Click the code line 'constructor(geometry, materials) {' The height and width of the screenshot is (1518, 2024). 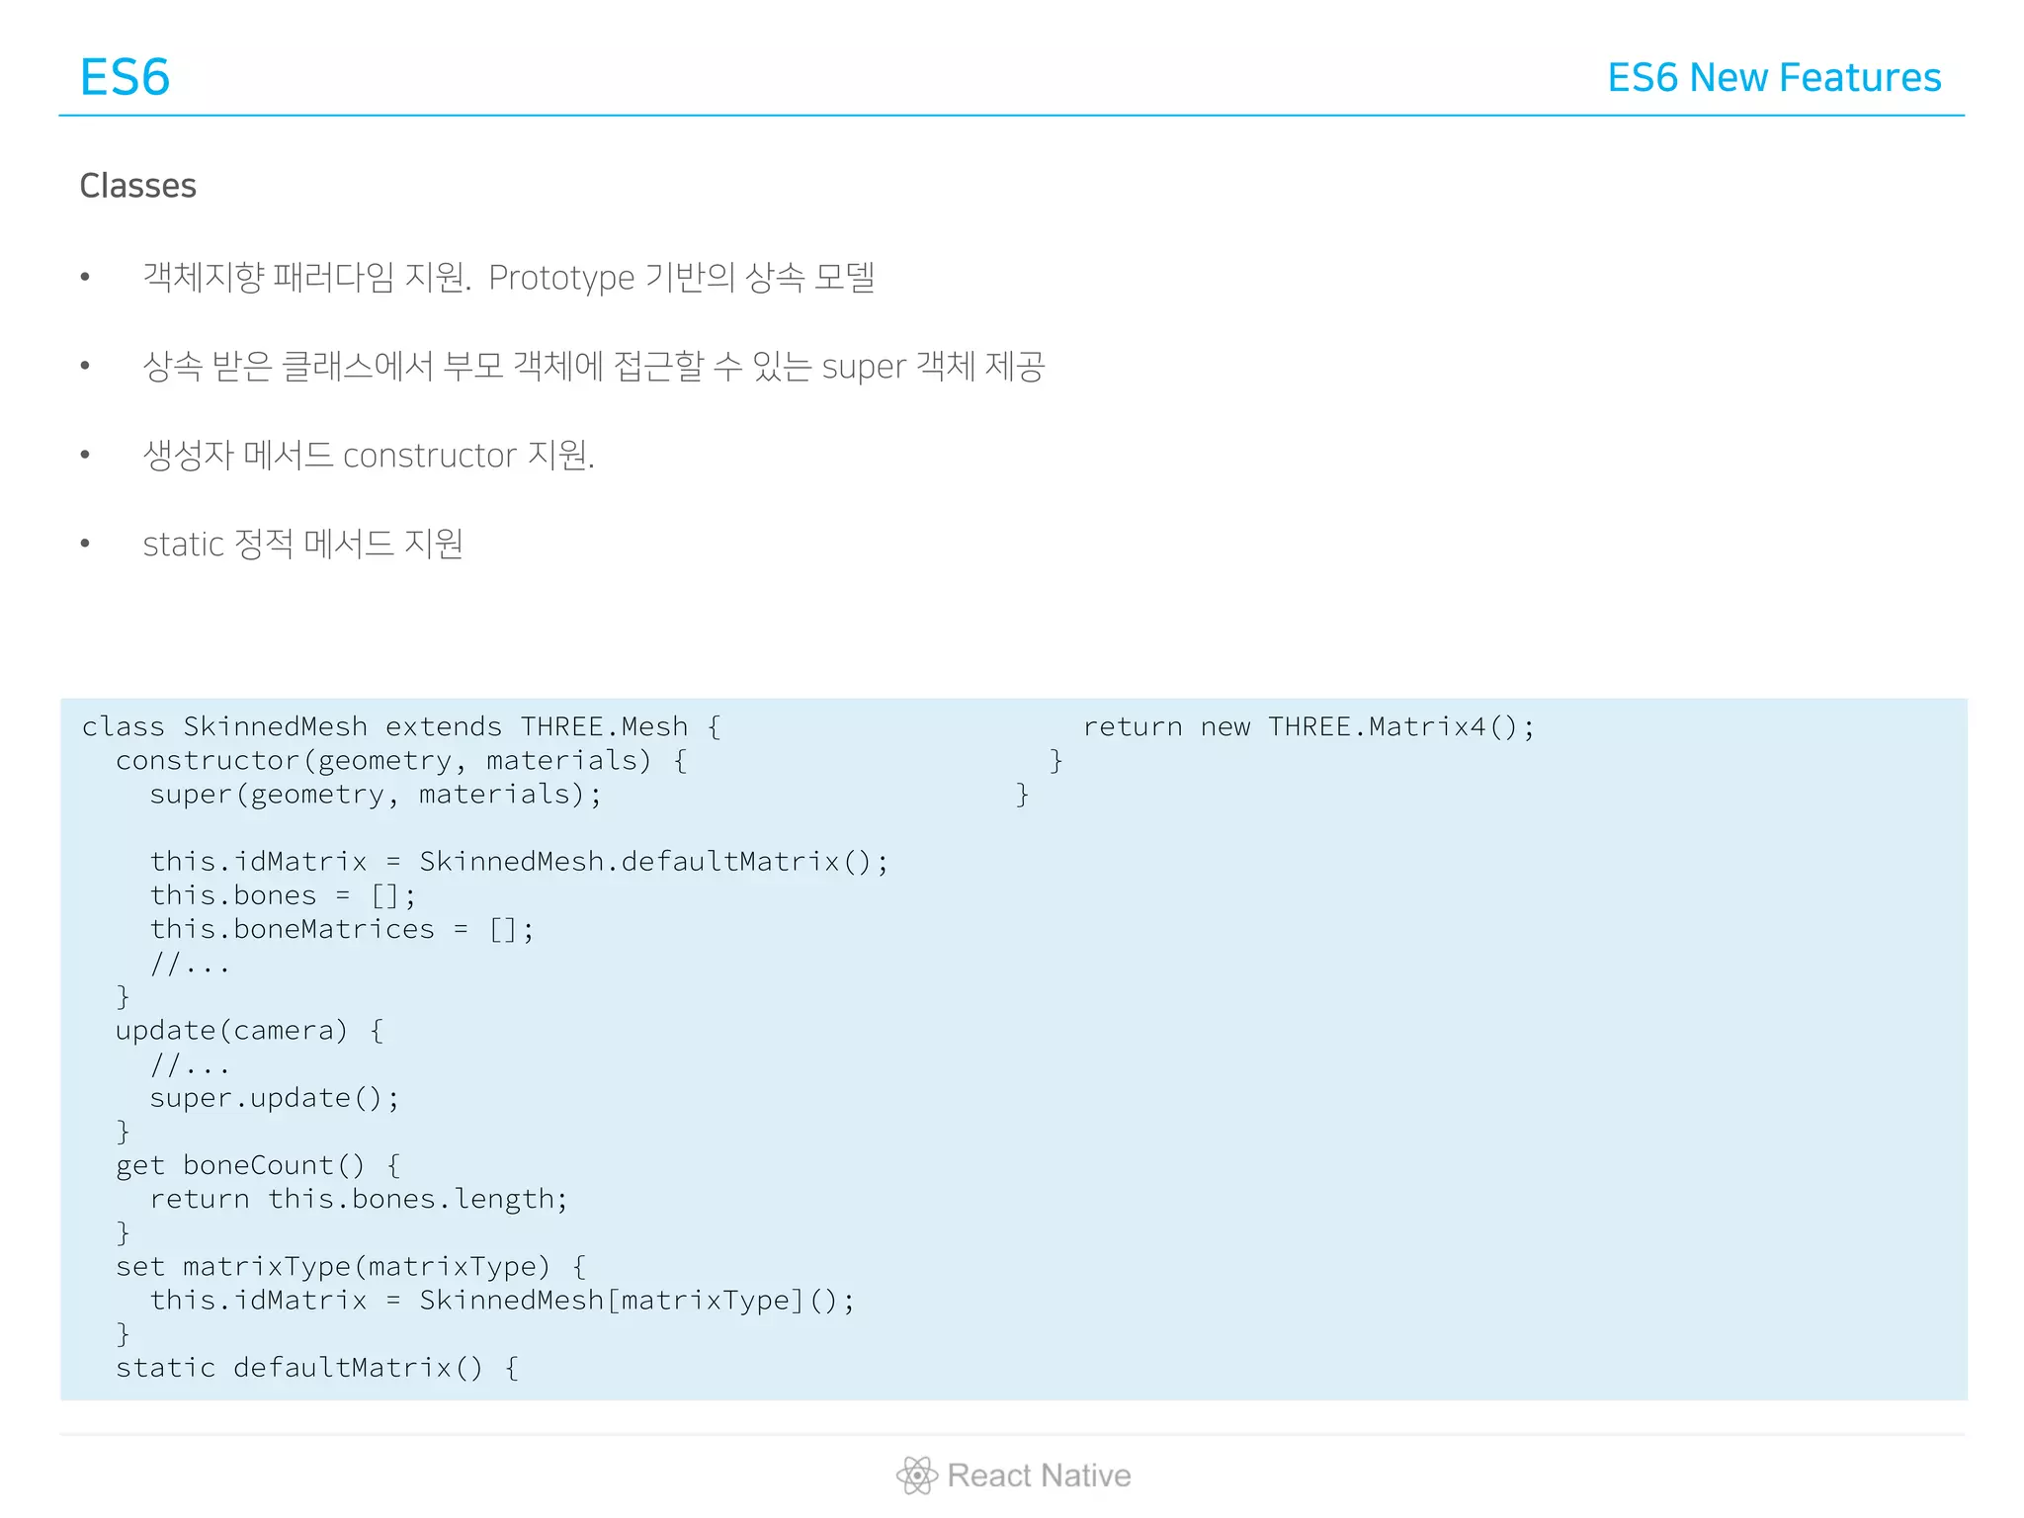(x=401, y=761)
